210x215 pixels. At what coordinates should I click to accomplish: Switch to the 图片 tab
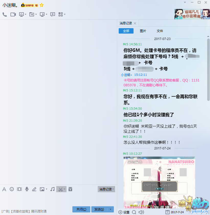pyautogui.click(x=143, y=31)
